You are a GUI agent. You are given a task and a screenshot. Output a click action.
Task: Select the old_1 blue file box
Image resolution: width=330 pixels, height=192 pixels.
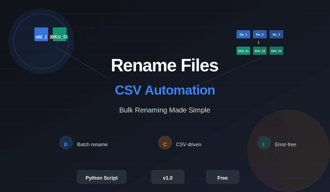tap(41, 34)
